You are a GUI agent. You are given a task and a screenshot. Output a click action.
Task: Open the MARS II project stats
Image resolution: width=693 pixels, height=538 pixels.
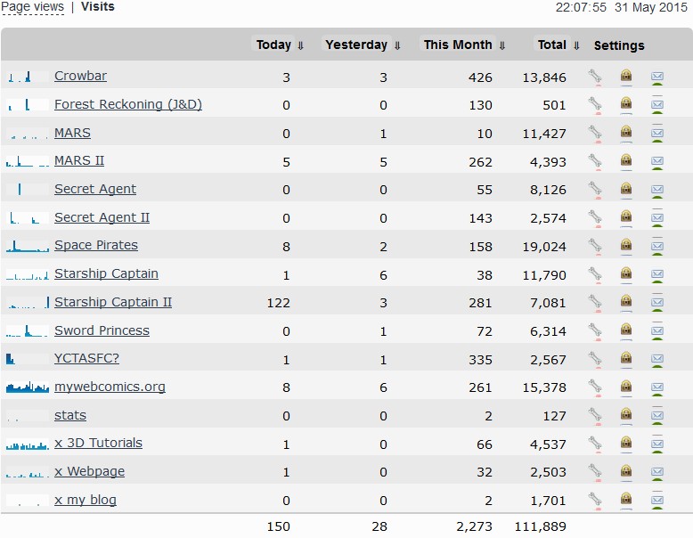tap(79, 161)
